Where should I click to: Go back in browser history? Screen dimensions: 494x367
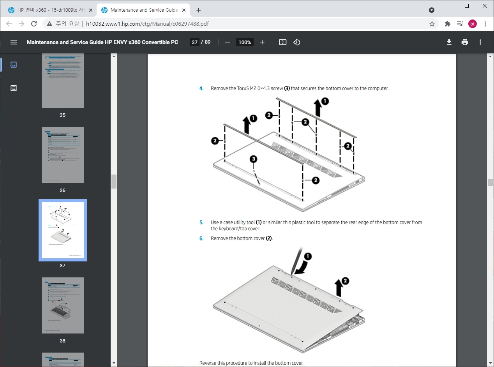click(x=9, y=24)
